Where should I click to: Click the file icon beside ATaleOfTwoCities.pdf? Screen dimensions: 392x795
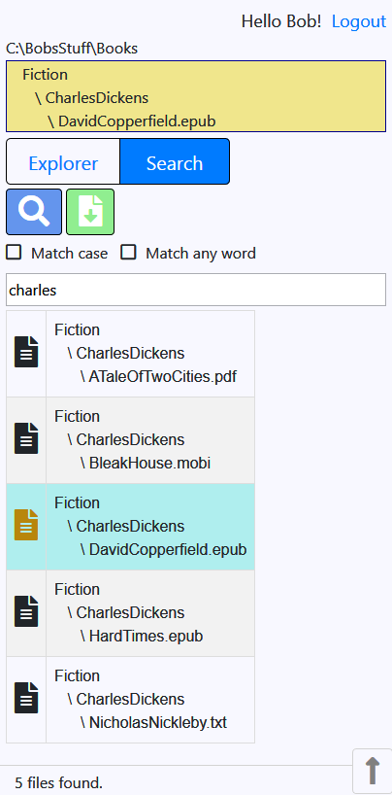[x=26, y=352]
